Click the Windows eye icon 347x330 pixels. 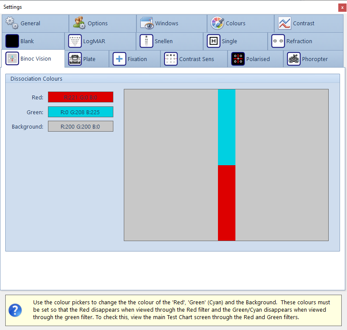(x=147, y=23)
